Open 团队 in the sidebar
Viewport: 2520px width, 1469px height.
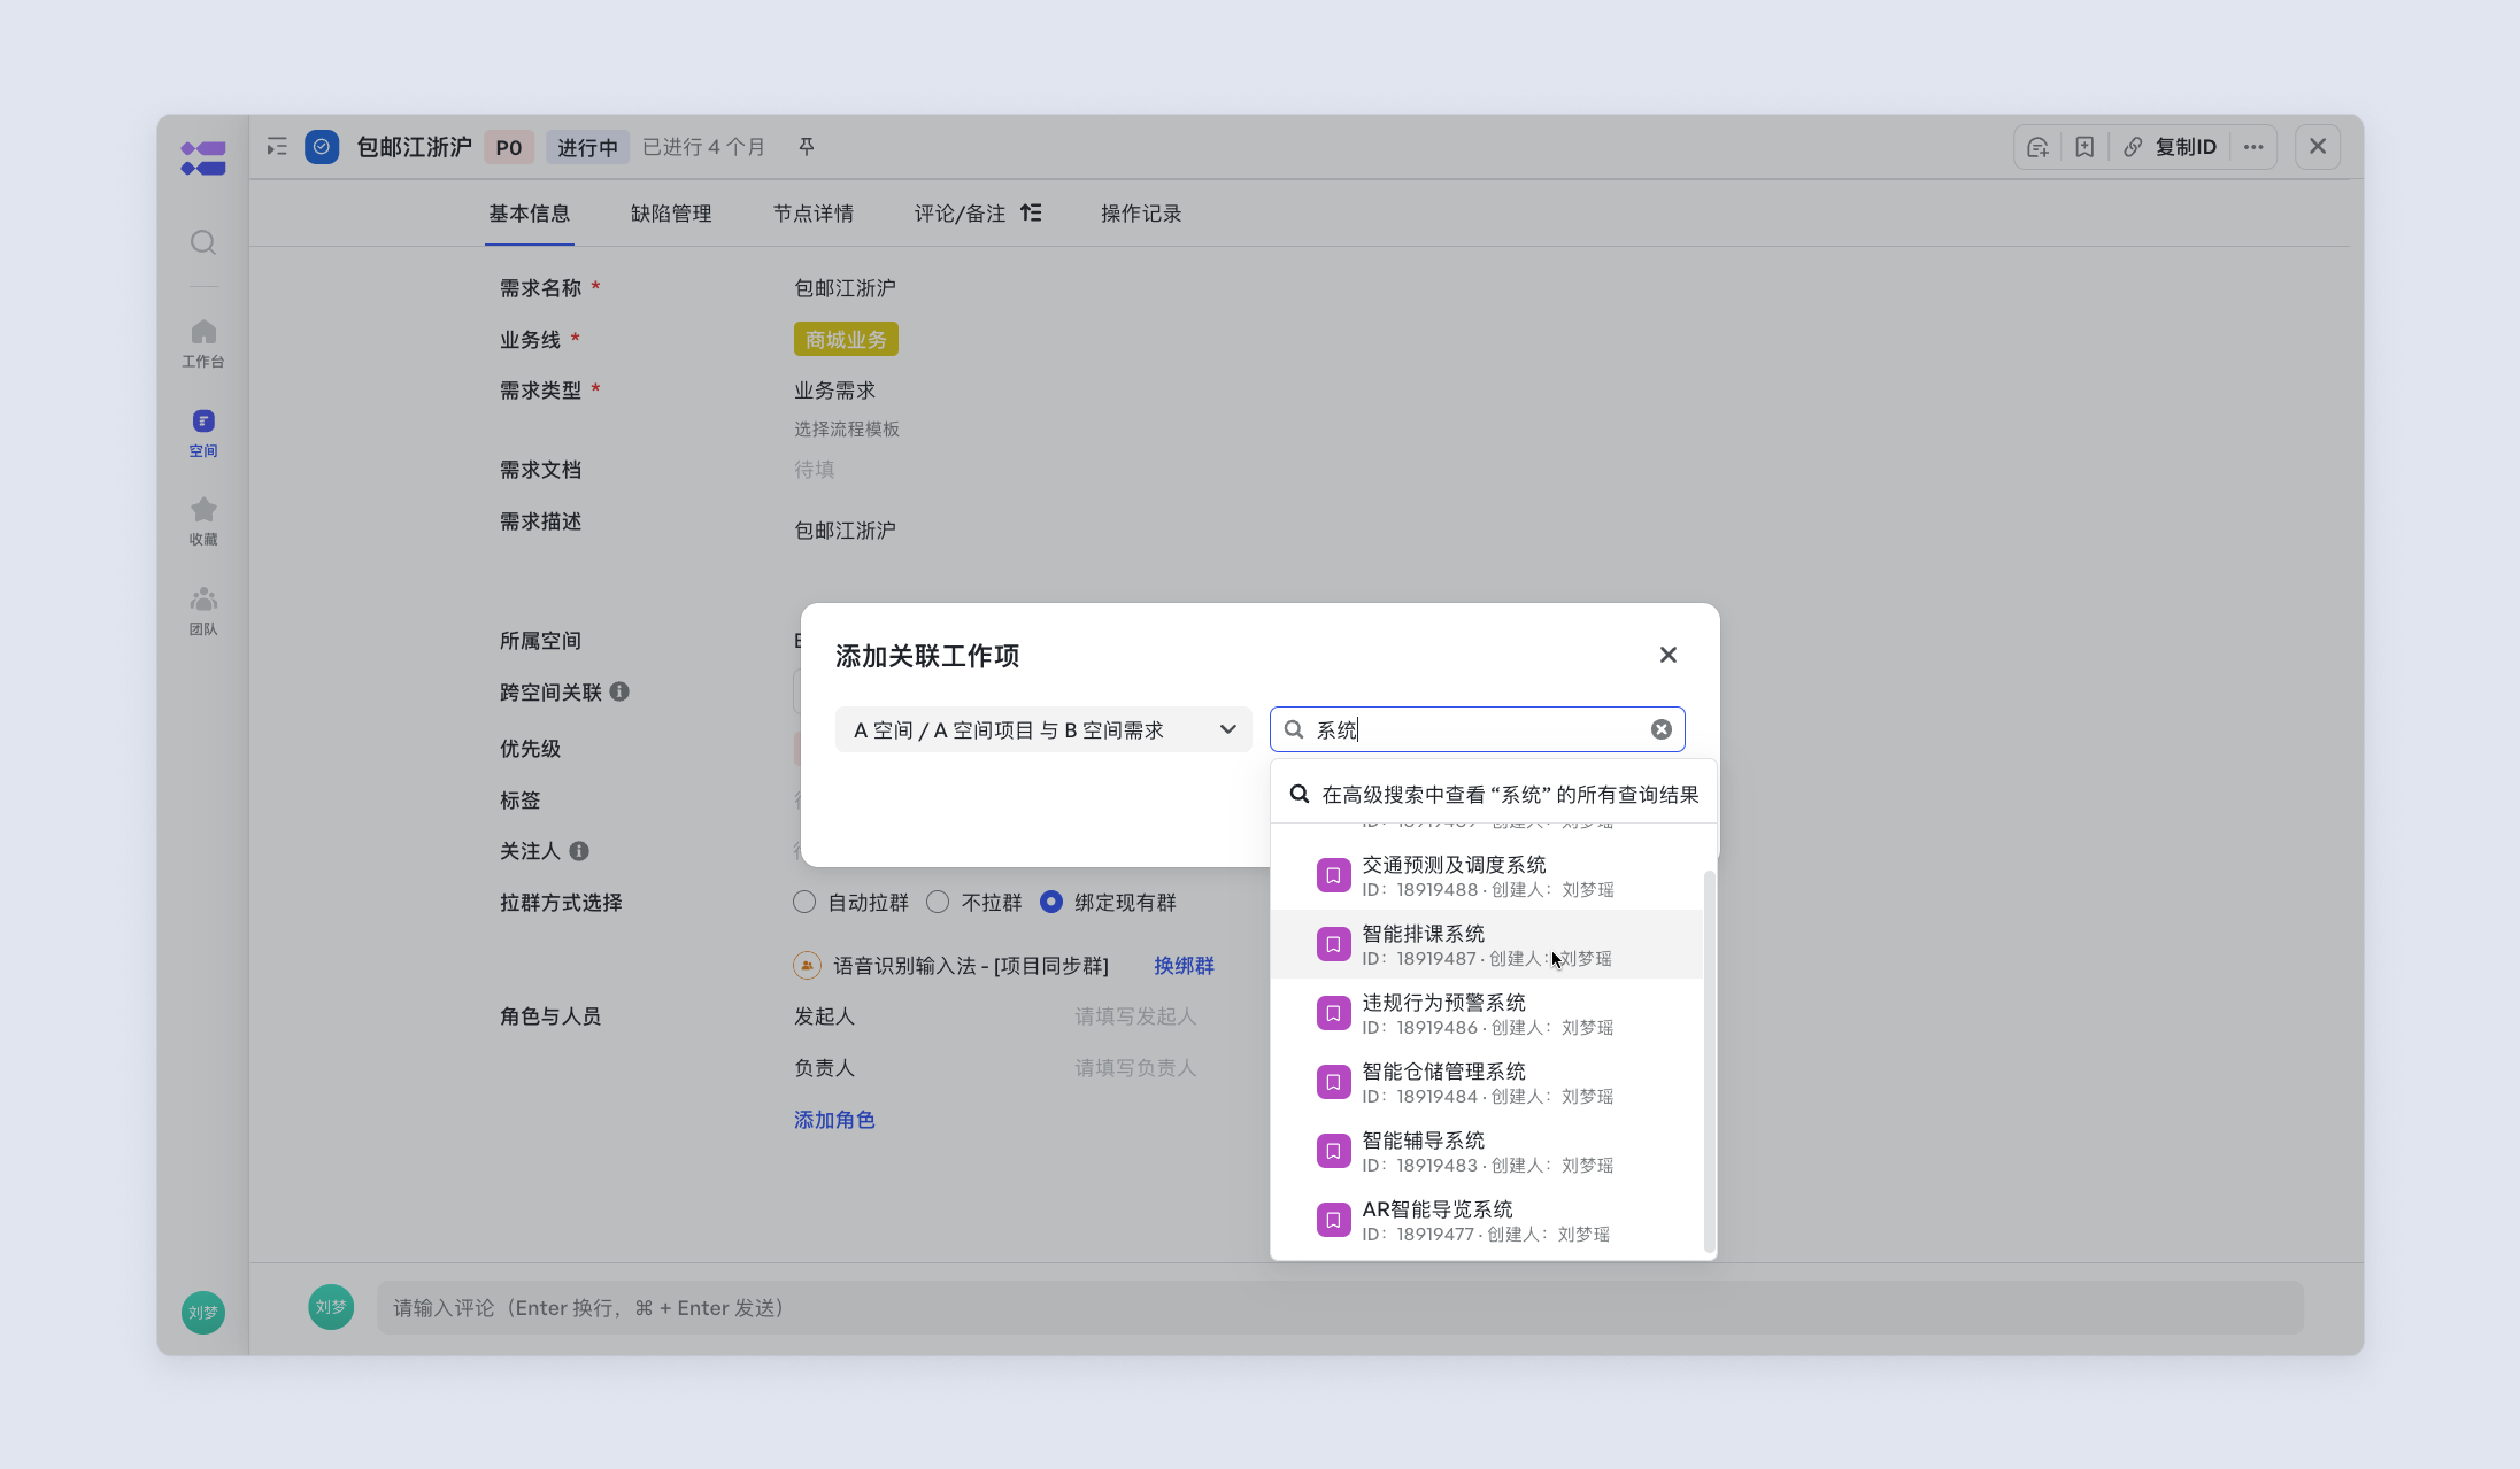pos(203,612)
